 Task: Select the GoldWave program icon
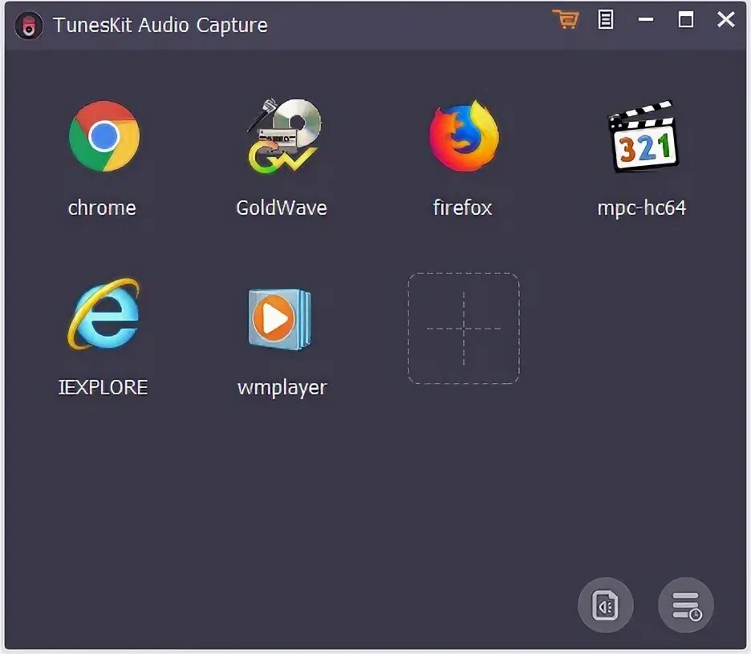[283, 136]
